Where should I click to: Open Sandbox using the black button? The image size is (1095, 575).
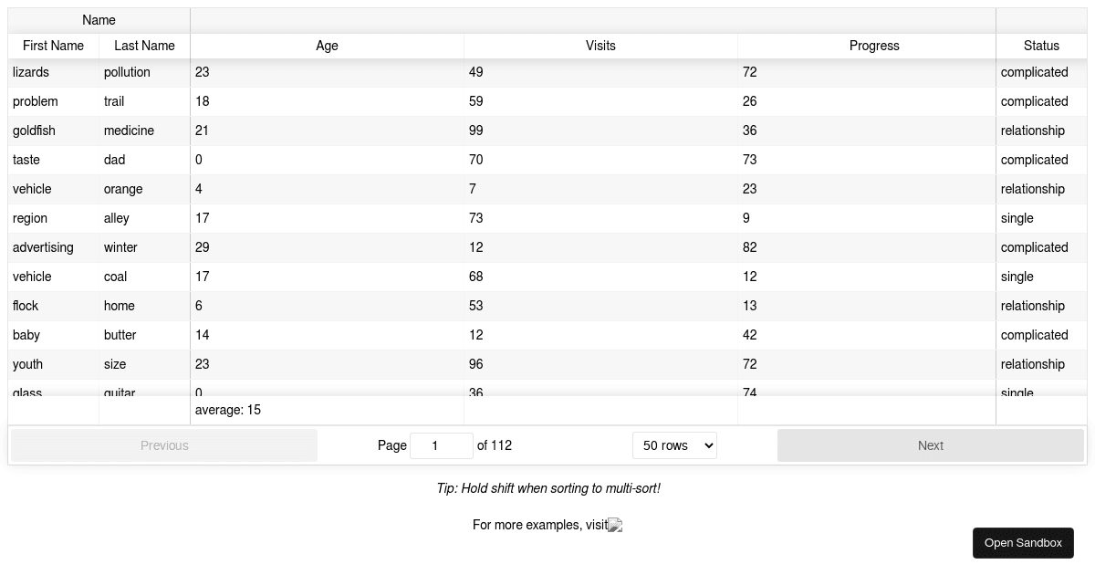click(1023, 543)
